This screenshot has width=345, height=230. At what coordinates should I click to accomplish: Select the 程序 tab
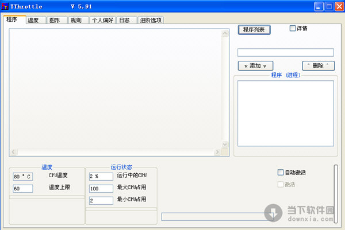(x=15, y=20)
